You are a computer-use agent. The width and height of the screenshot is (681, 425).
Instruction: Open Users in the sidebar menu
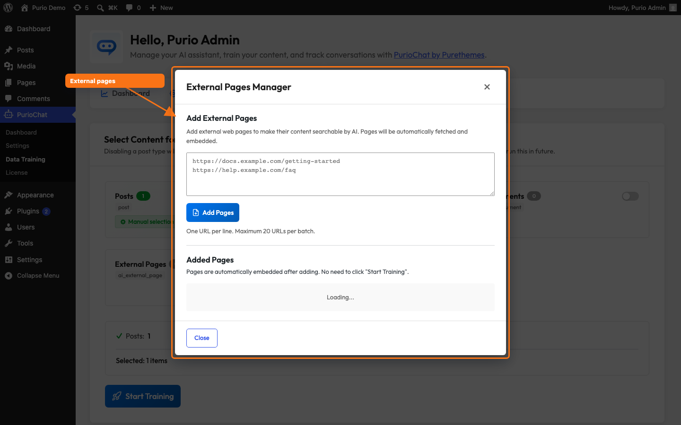[38, 227]
